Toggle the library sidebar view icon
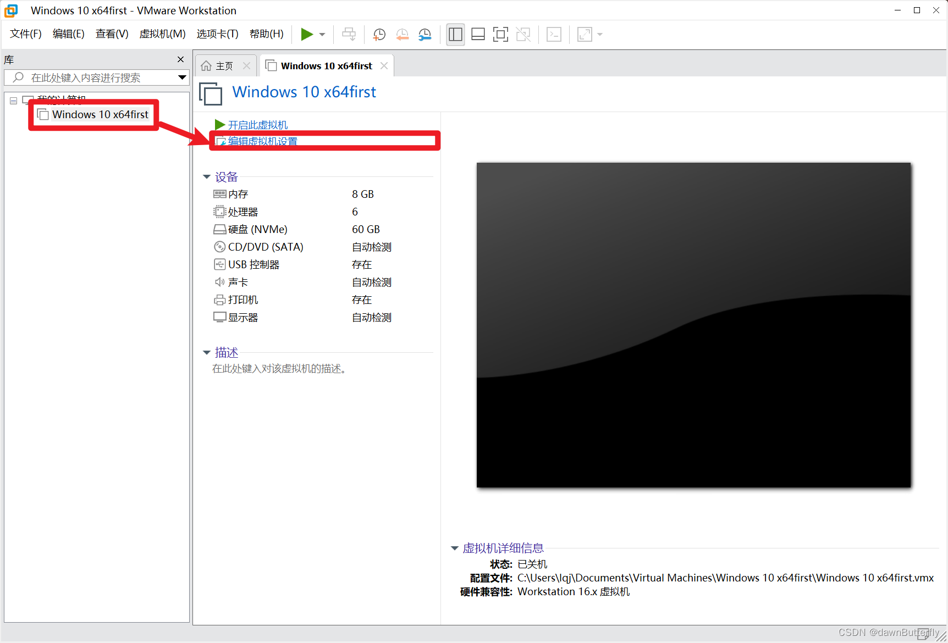Viewport: 948px width, 643px height. pos(455,35)
